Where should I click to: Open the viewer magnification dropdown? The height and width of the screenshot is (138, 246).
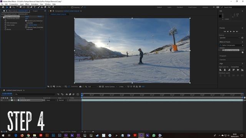tap(60, 87)
